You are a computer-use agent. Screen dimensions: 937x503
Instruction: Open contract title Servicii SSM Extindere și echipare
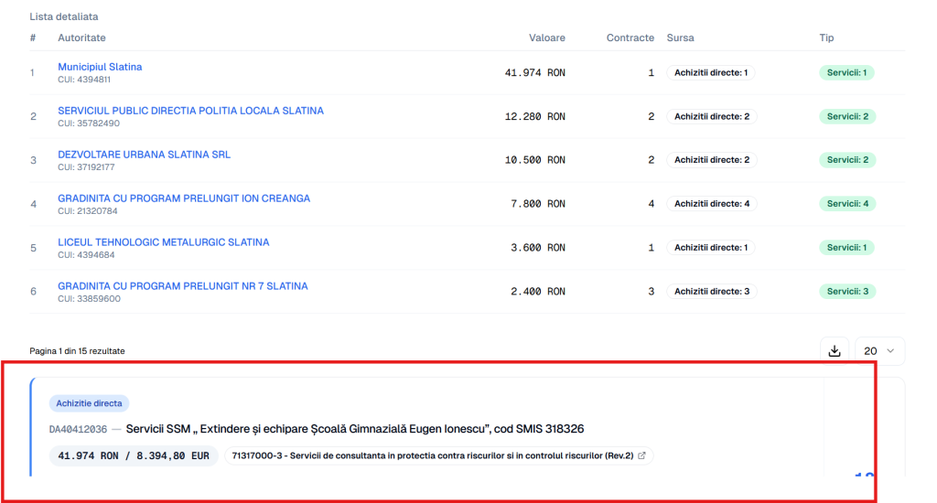pos(355,429)
